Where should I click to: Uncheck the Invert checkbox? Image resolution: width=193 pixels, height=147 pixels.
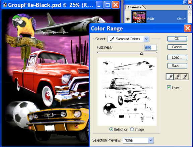[169, 87]
